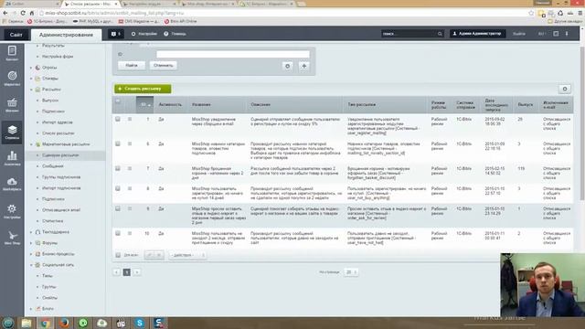Bookmark this page with the star icon
The width and height of the screenshot is (585, 329).
(x=531, y=13)
